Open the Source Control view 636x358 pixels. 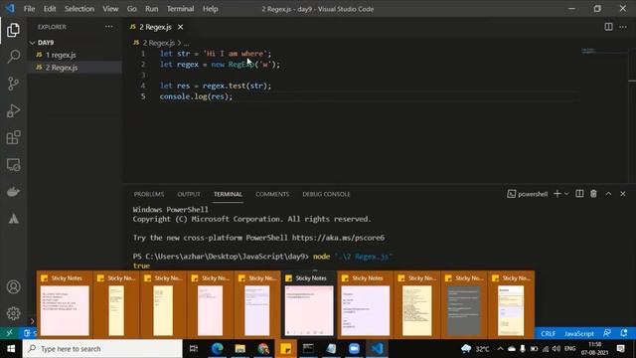(13, 84)
